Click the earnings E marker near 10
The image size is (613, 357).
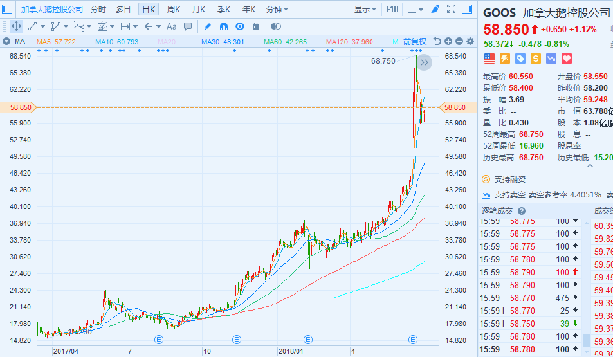(x=237, y=340)
